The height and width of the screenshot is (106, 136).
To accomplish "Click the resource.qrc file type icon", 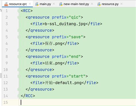I will tap(6, 4).
